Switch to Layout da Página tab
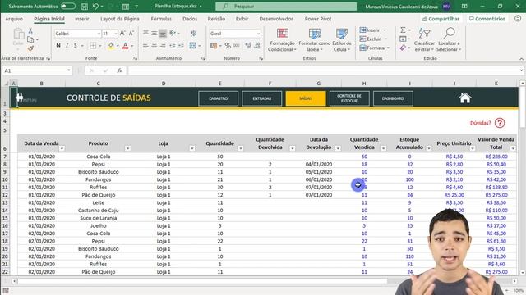 [120, 19]
